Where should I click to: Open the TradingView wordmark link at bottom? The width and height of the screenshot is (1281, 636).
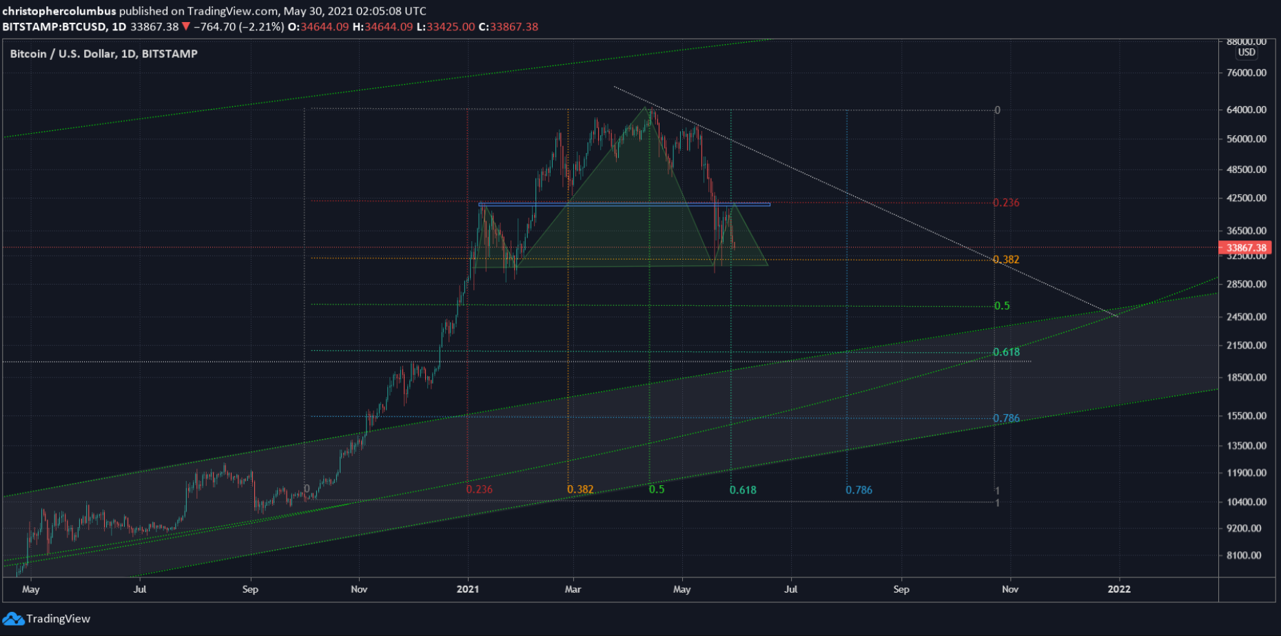point(59,619)
